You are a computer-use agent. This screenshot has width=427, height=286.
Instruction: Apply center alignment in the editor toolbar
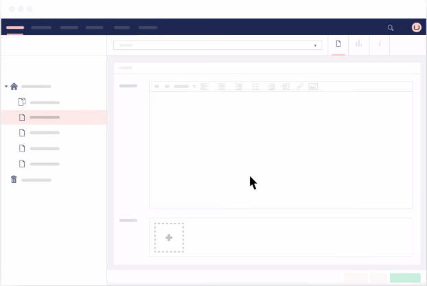click(222, 86)
